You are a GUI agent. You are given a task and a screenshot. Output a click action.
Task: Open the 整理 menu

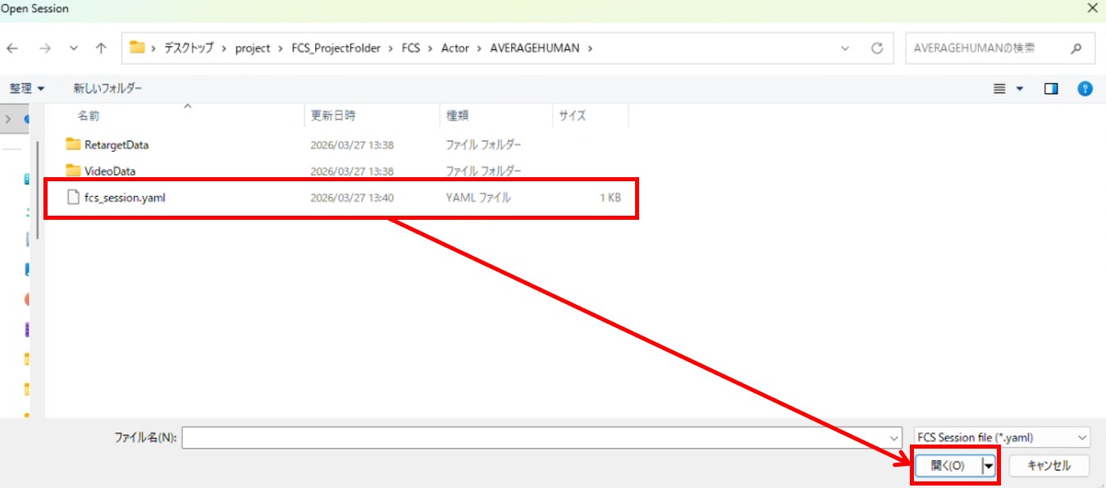point(27,89)
